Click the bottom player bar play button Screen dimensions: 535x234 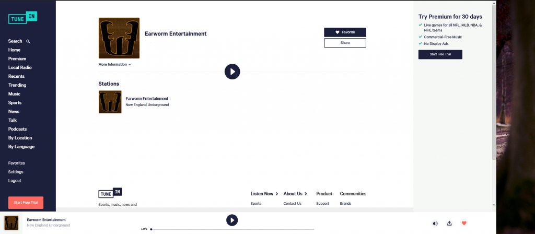point(232,220)
